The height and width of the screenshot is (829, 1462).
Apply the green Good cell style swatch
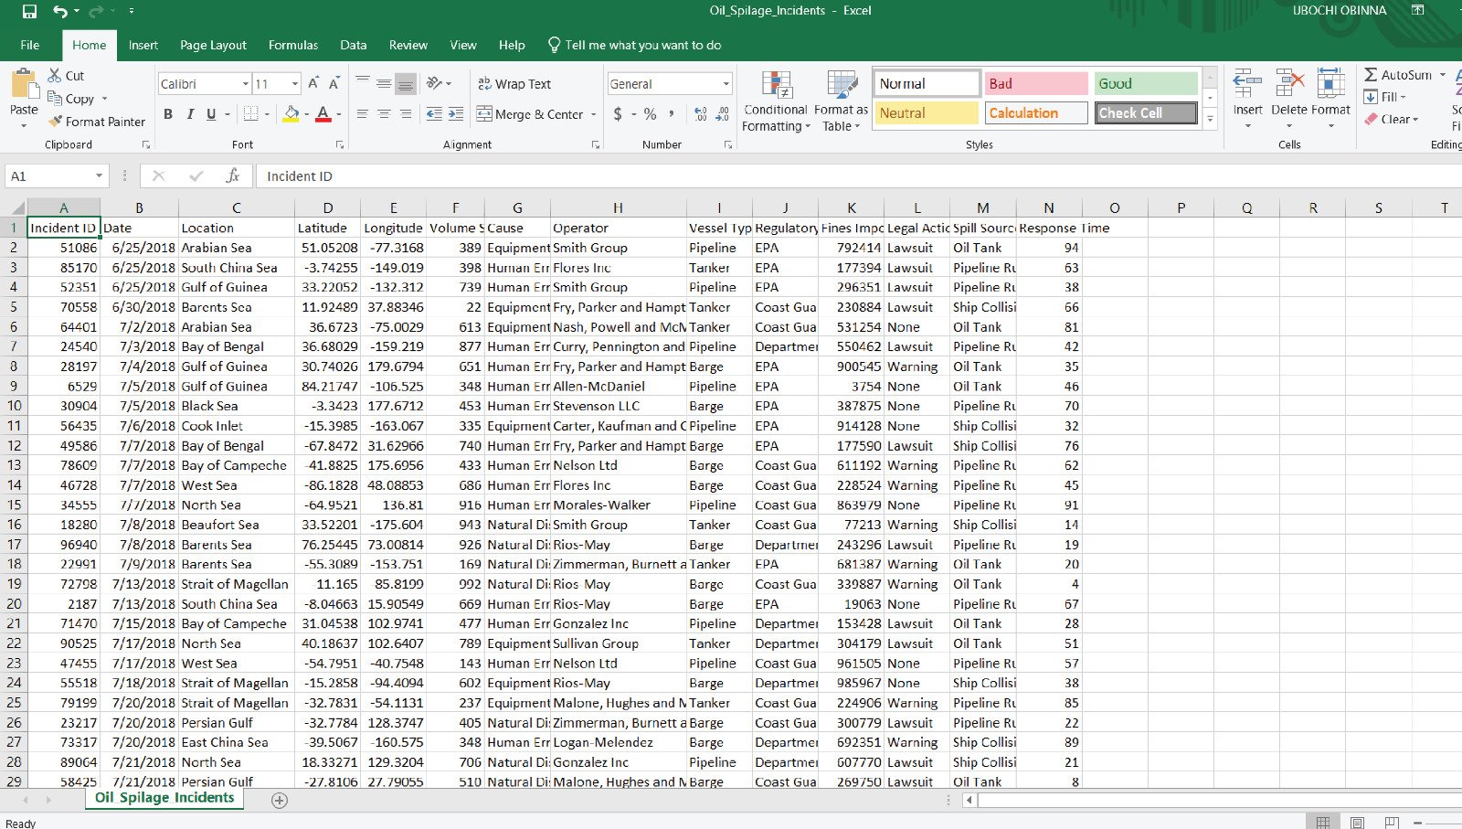coord(1146,83)
